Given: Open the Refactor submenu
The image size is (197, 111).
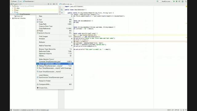Looking at the screenshot, I should [55, 42].
